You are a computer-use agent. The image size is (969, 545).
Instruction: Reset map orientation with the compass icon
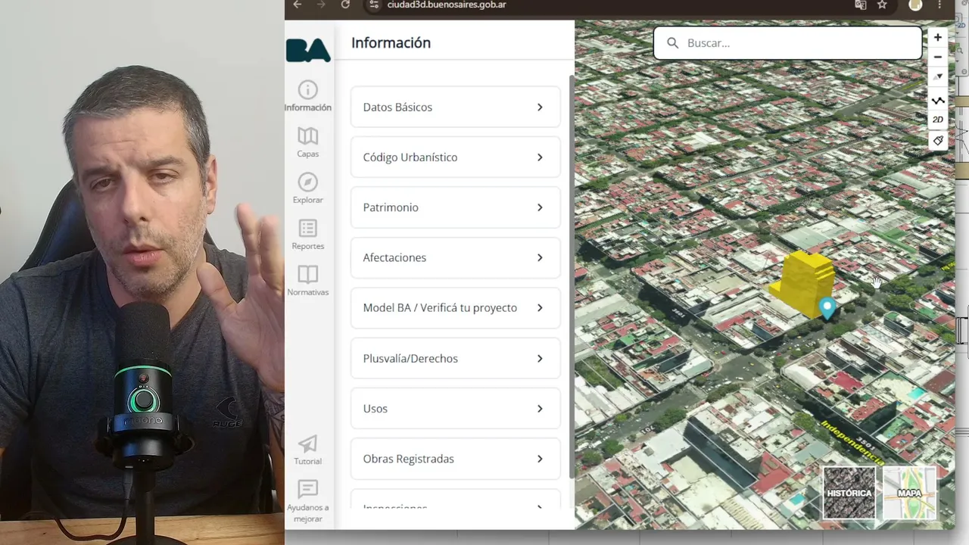click(x=938, y=76)
